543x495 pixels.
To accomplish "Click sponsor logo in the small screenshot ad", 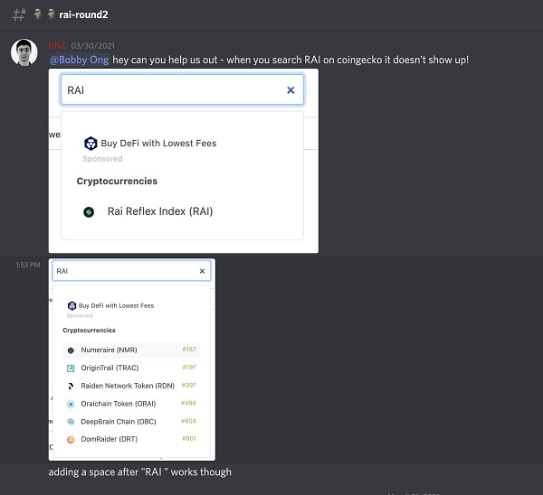I will point(71,305).
